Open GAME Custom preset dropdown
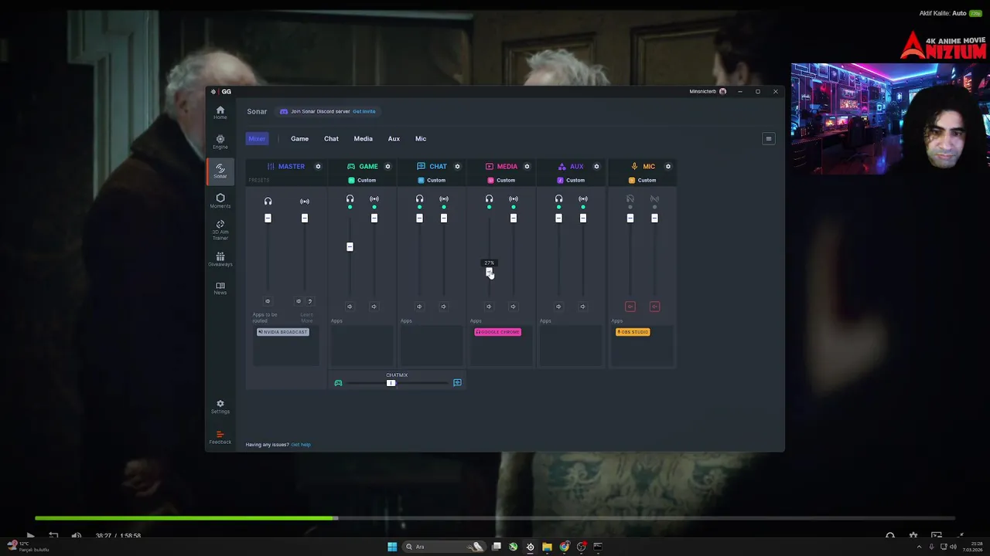990x556 pixels. pyautogui.click(x=362, y=180)
